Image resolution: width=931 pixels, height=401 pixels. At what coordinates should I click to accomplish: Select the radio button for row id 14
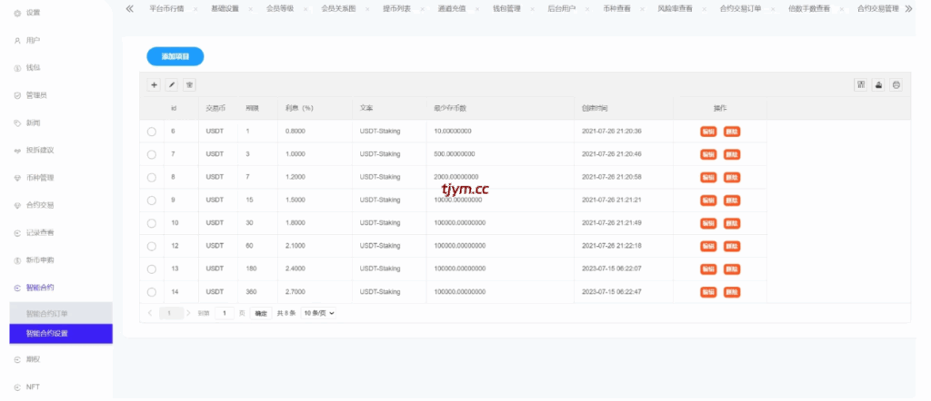coord(152,292)
